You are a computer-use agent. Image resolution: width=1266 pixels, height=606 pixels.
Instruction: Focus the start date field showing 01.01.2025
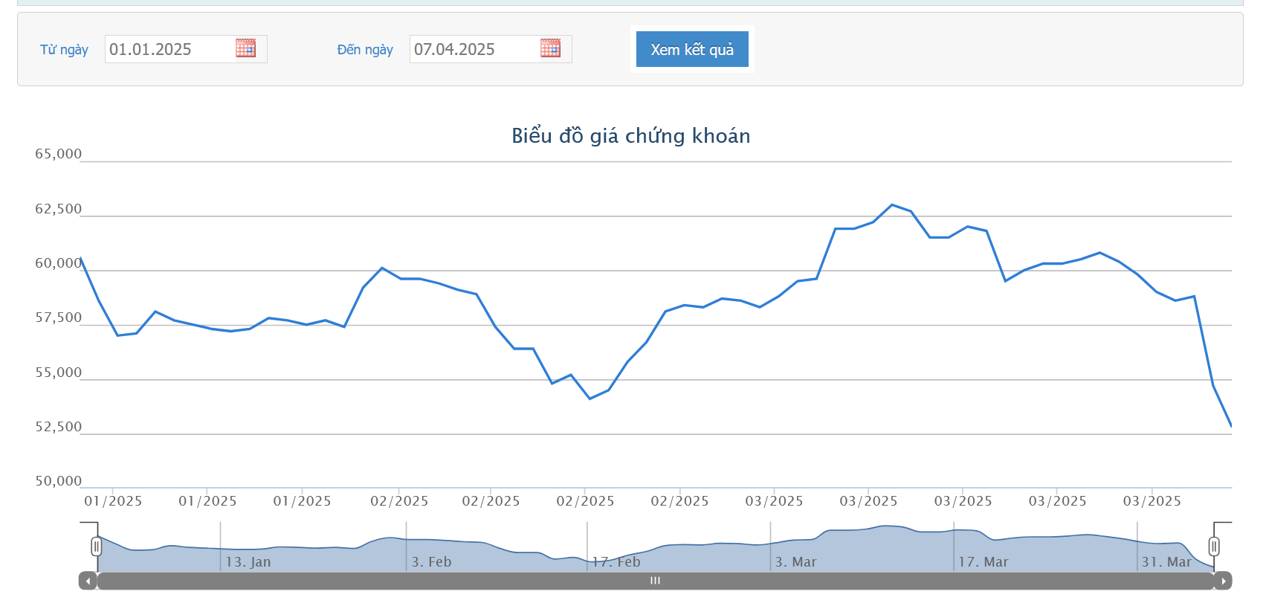tap(169, 49)
